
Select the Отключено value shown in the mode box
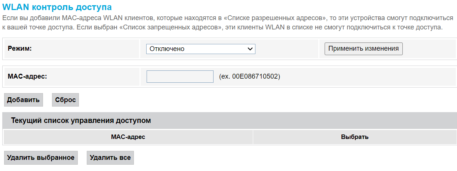point(167,49)
